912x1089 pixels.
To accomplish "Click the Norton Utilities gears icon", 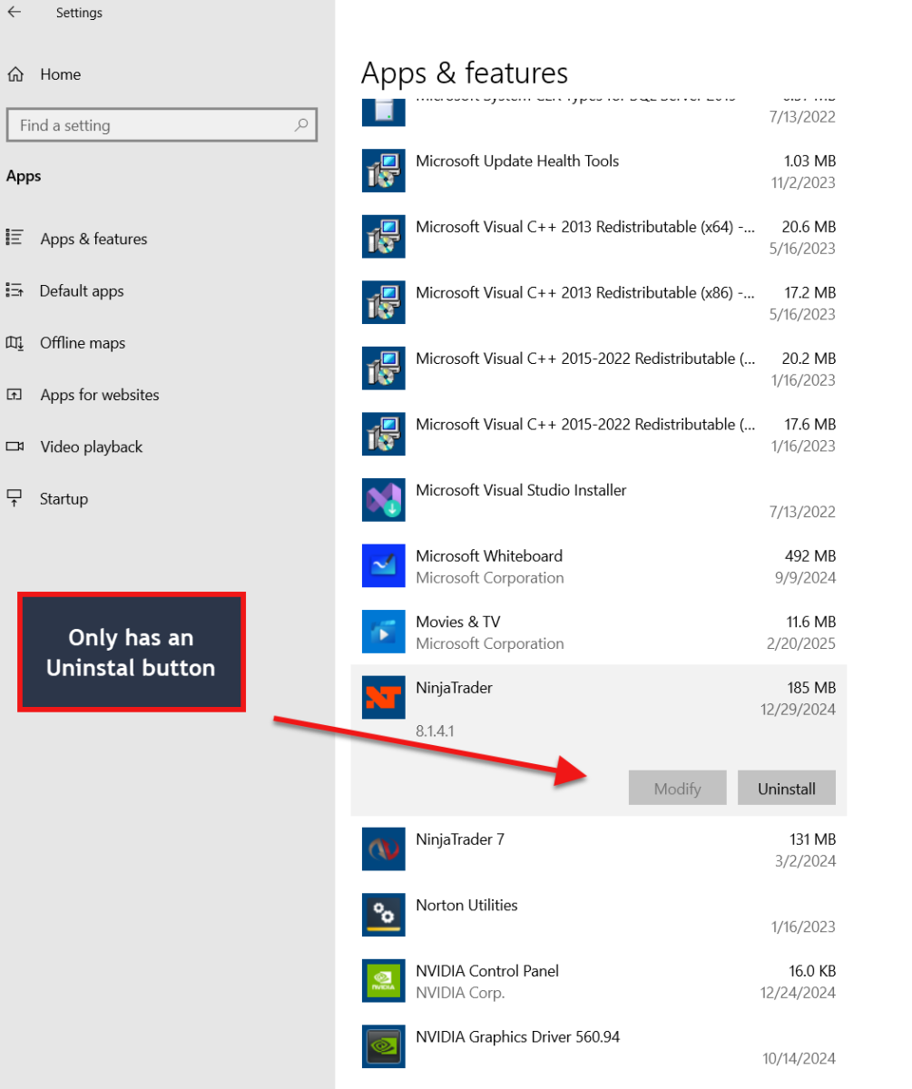I will click(383, 915).
